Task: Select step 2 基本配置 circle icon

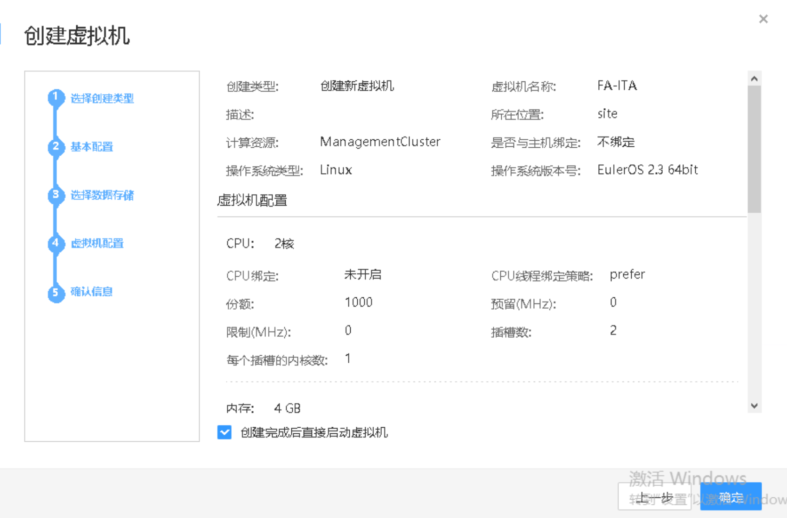Action: (56, 147)
